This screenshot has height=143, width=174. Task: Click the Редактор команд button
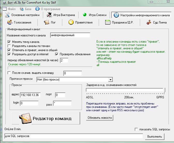click(46, 118)
